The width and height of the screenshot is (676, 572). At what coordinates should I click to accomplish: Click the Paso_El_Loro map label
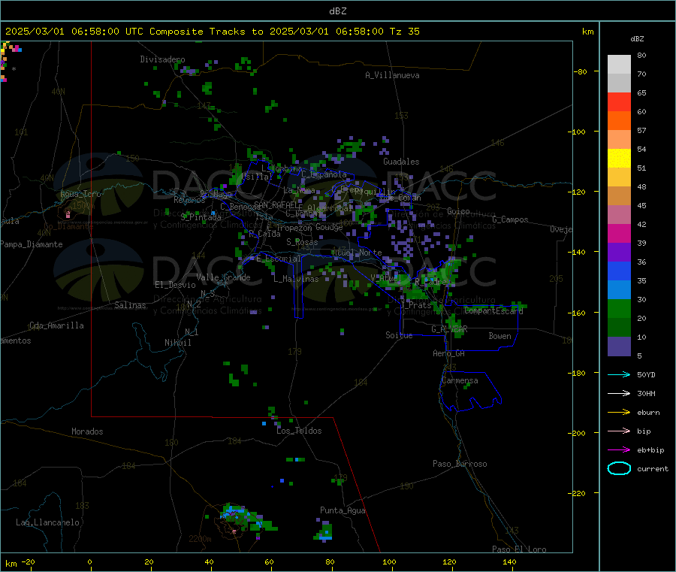pyautogui.click(x=519, y=549)
